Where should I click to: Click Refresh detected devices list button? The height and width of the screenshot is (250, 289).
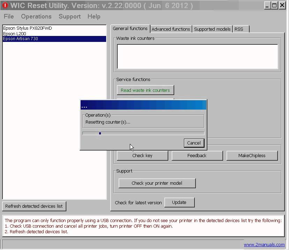tap(34, 206)
